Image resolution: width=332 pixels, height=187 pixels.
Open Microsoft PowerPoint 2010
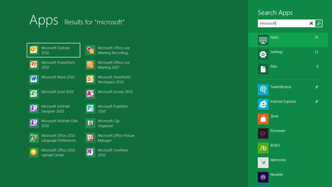pyautogui.click(x=53, y=65)
